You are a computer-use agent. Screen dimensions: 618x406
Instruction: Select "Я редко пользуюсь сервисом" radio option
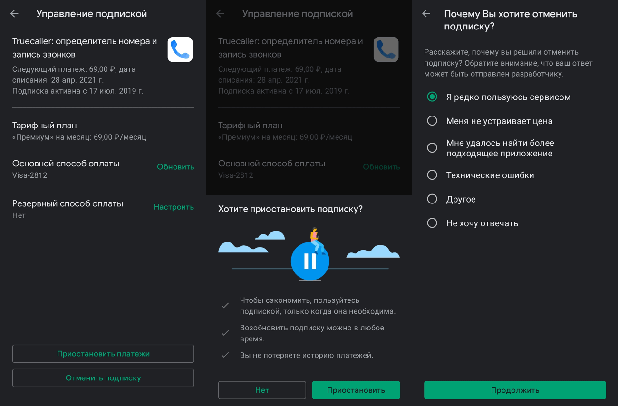tap(432, 97)
